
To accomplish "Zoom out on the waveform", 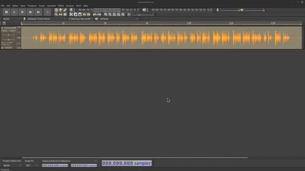I will pos(110,14).
